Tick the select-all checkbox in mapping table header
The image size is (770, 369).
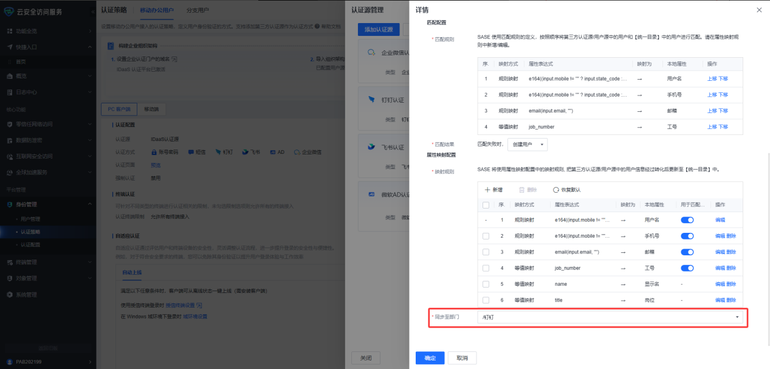coord(486,205)
